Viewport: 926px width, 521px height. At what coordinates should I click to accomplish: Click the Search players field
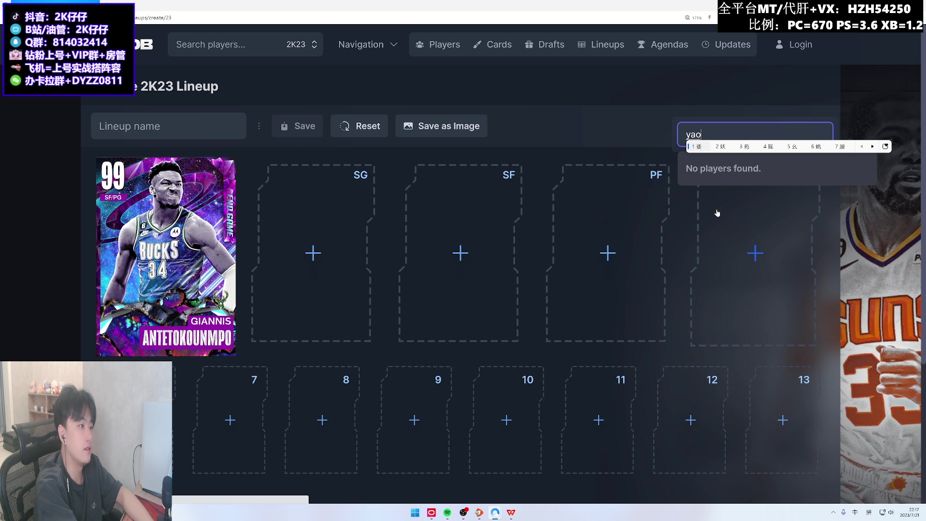point(227,44)
